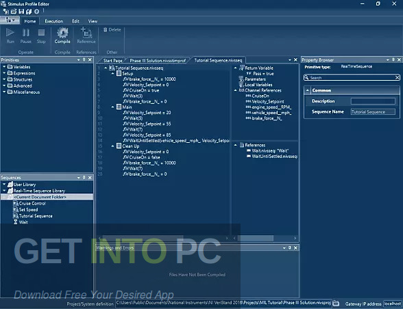This screenshot has width=403, height=309.
Task: Pin the Warnings and Errors panel
Action: tap(290, 247)
